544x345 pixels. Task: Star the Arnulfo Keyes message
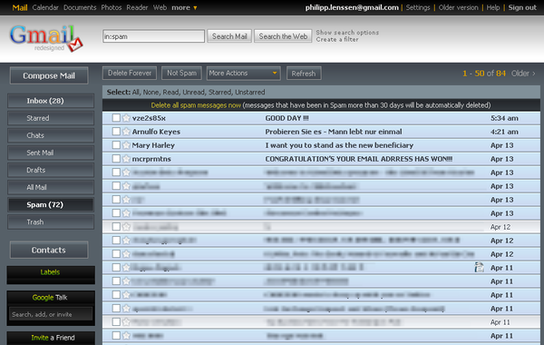click(126, 132)
